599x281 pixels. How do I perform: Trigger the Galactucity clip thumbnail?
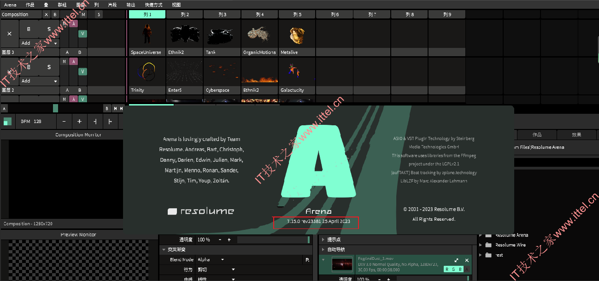[x=297, y=72]
